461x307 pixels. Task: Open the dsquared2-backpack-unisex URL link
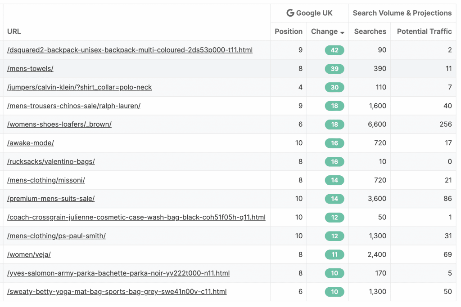pyautogui.click(x=130, y=50)
